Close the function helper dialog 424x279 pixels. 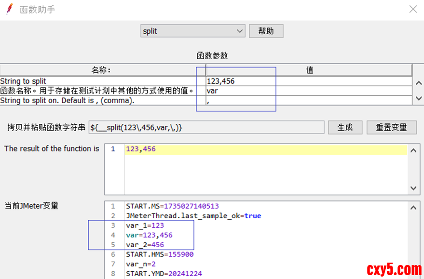click(413, 9)
